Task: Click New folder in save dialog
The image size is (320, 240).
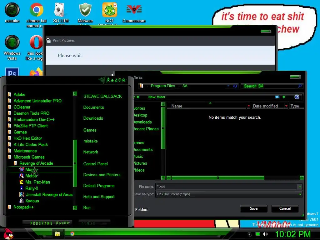Action: (157, 97)
